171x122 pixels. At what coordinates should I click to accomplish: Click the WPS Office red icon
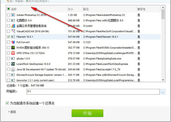(13, 53)
